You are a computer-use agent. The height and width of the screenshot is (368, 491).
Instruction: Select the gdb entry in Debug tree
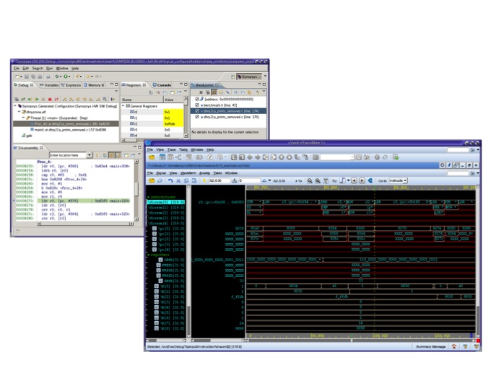pyautogui.click(x=27, y=136)
